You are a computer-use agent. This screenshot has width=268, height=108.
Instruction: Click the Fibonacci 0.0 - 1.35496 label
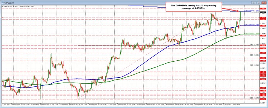tap(255, 12)
